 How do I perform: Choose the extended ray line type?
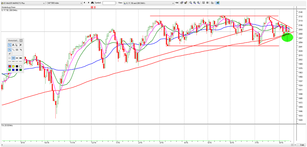point(13,50)
